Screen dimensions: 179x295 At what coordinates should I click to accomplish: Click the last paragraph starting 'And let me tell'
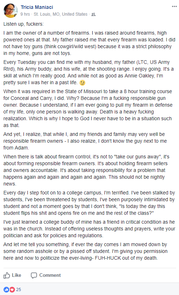point(85,251)
